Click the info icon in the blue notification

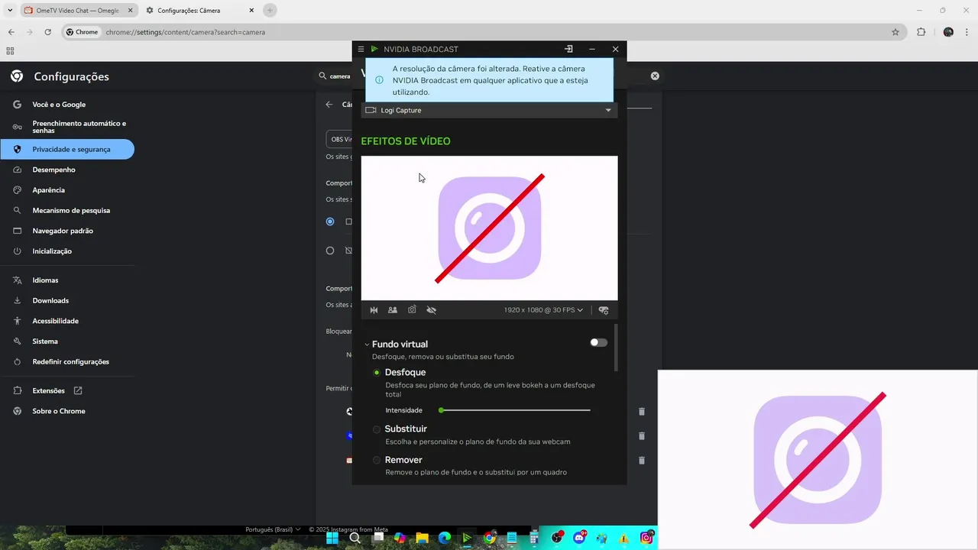(380, 79)
